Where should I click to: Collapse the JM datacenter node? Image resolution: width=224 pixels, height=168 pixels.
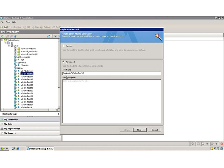(5, 43)
